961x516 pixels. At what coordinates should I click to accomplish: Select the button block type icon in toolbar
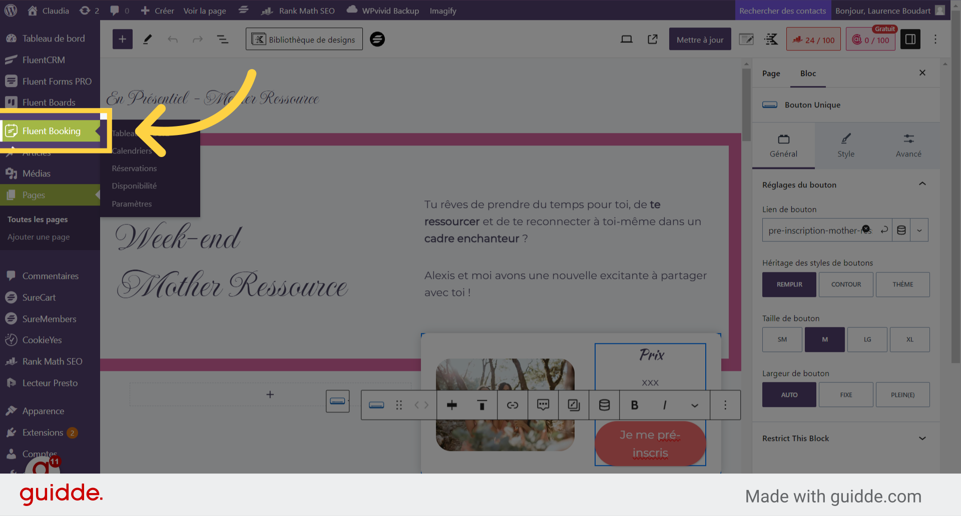[x=376, y=405]
